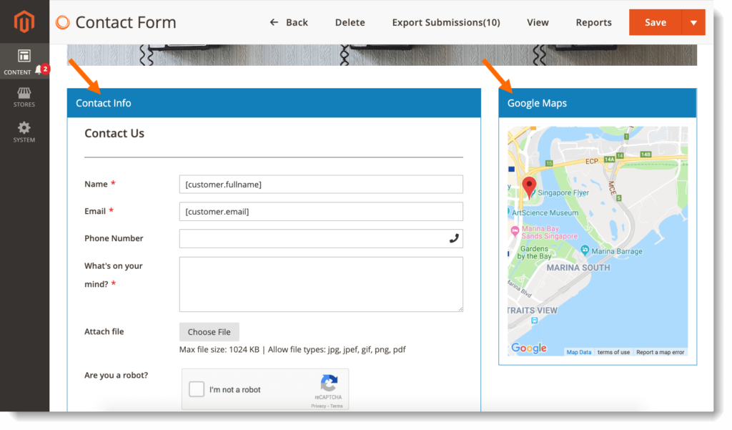The width and height of the screenshot is (732, 430).
Task: Click the MARINA SOUTH map label
Action: tap(578, 268)
